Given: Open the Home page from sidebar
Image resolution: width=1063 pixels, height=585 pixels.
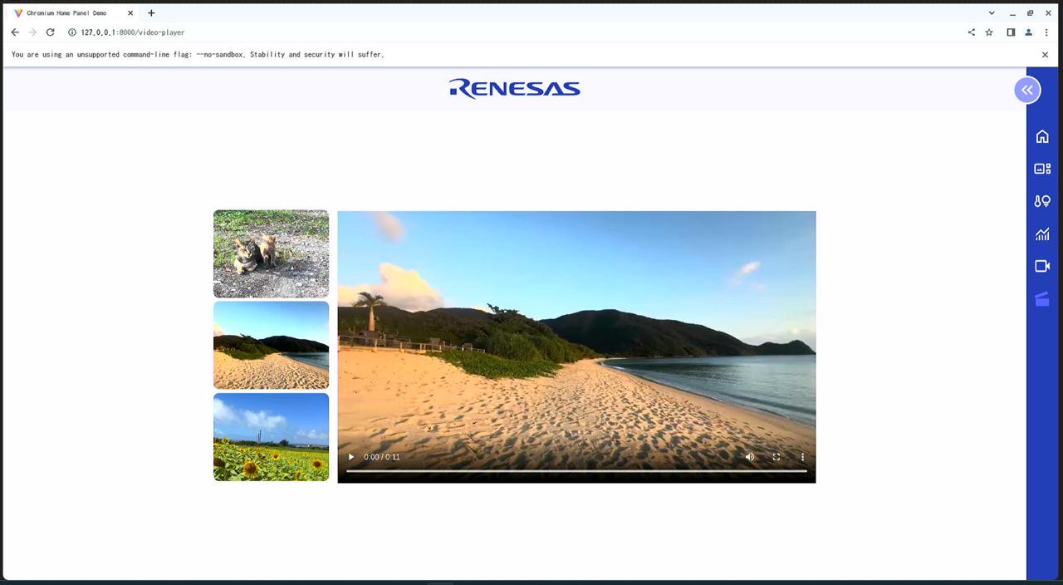Looking at the screenshot, I should (x=1042, y=137).
